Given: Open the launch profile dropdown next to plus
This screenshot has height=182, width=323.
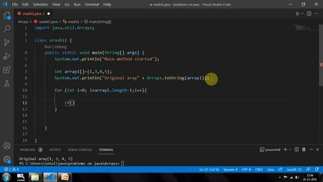Looking at the screenshot, I should (x=290, y=150).
